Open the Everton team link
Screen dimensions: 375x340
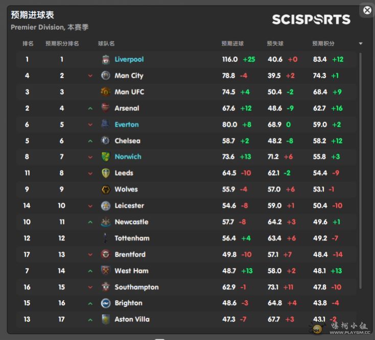pyautogui.click(x=127, y=125)
